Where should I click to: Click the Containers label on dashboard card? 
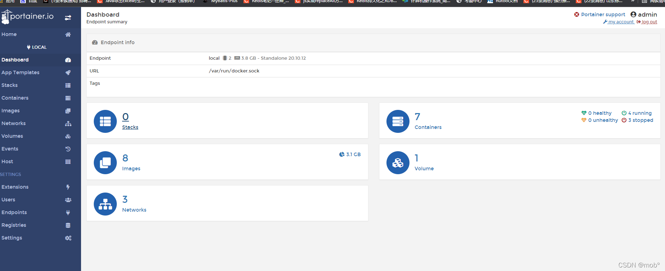tap(428, 127)
